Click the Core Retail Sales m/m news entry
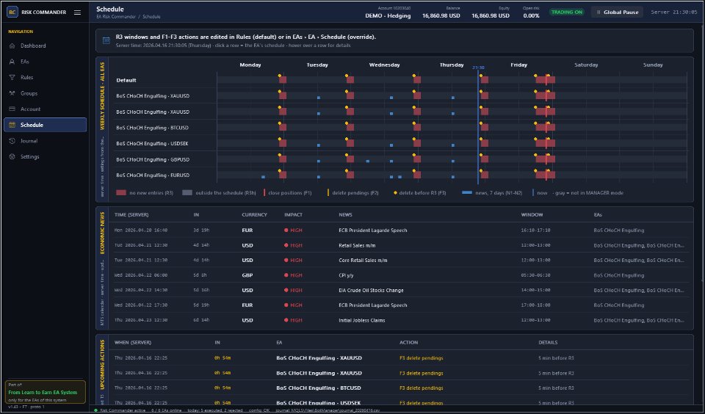The image size is (705, 414). (363, 261)
